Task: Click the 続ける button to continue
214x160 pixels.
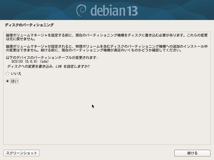Action: pyautogui.click(x=192, y=153)
